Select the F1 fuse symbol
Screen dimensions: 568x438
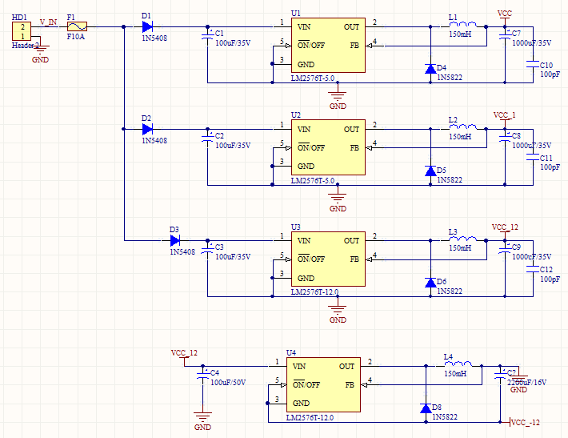[77, 26]
